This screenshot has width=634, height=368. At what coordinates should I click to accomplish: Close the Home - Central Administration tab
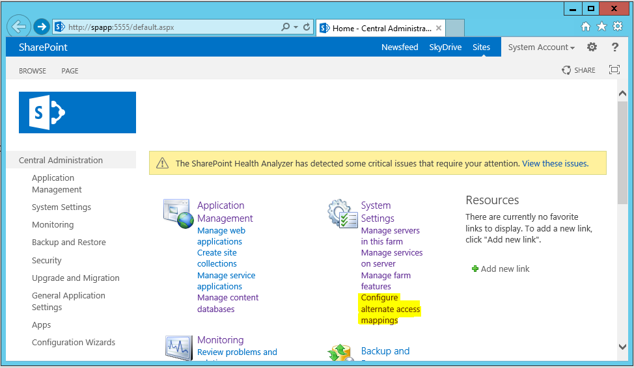439,28
